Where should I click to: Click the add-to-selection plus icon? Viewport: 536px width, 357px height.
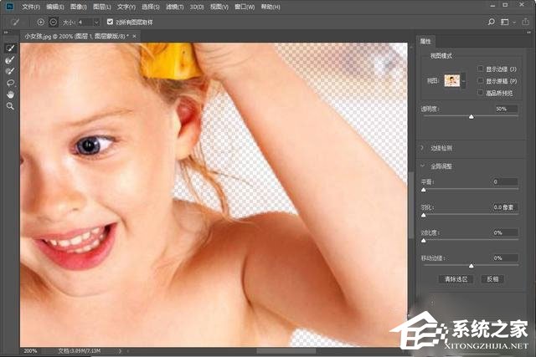(41, 21)
